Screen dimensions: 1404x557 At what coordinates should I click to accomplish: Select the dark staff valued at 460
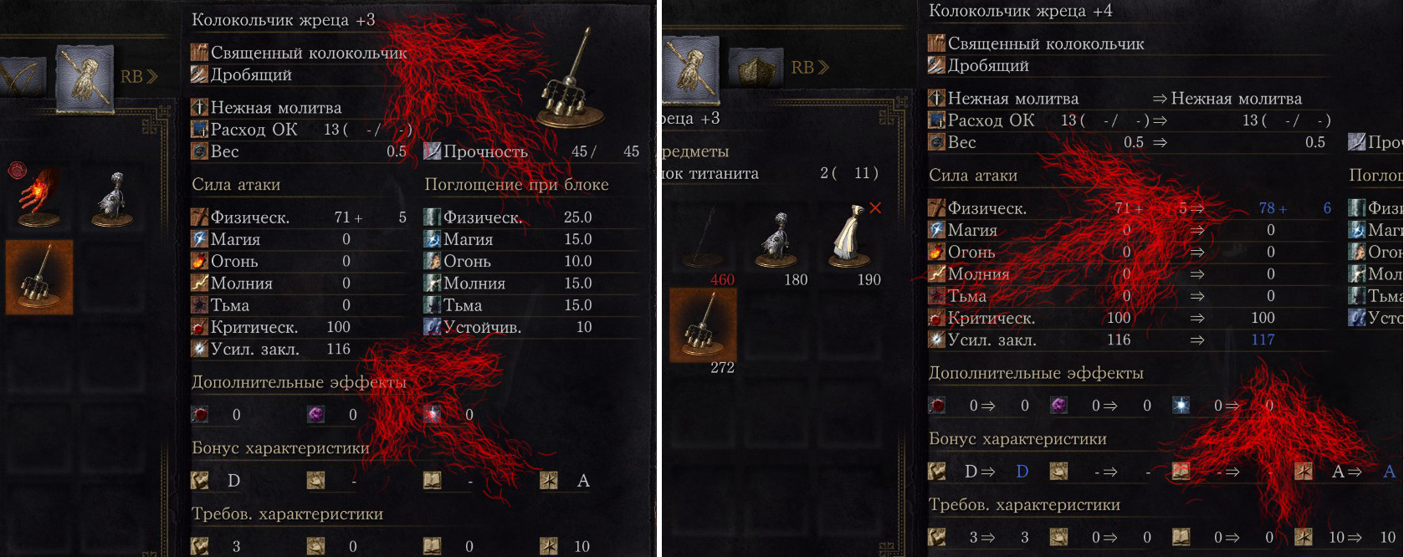708,237
